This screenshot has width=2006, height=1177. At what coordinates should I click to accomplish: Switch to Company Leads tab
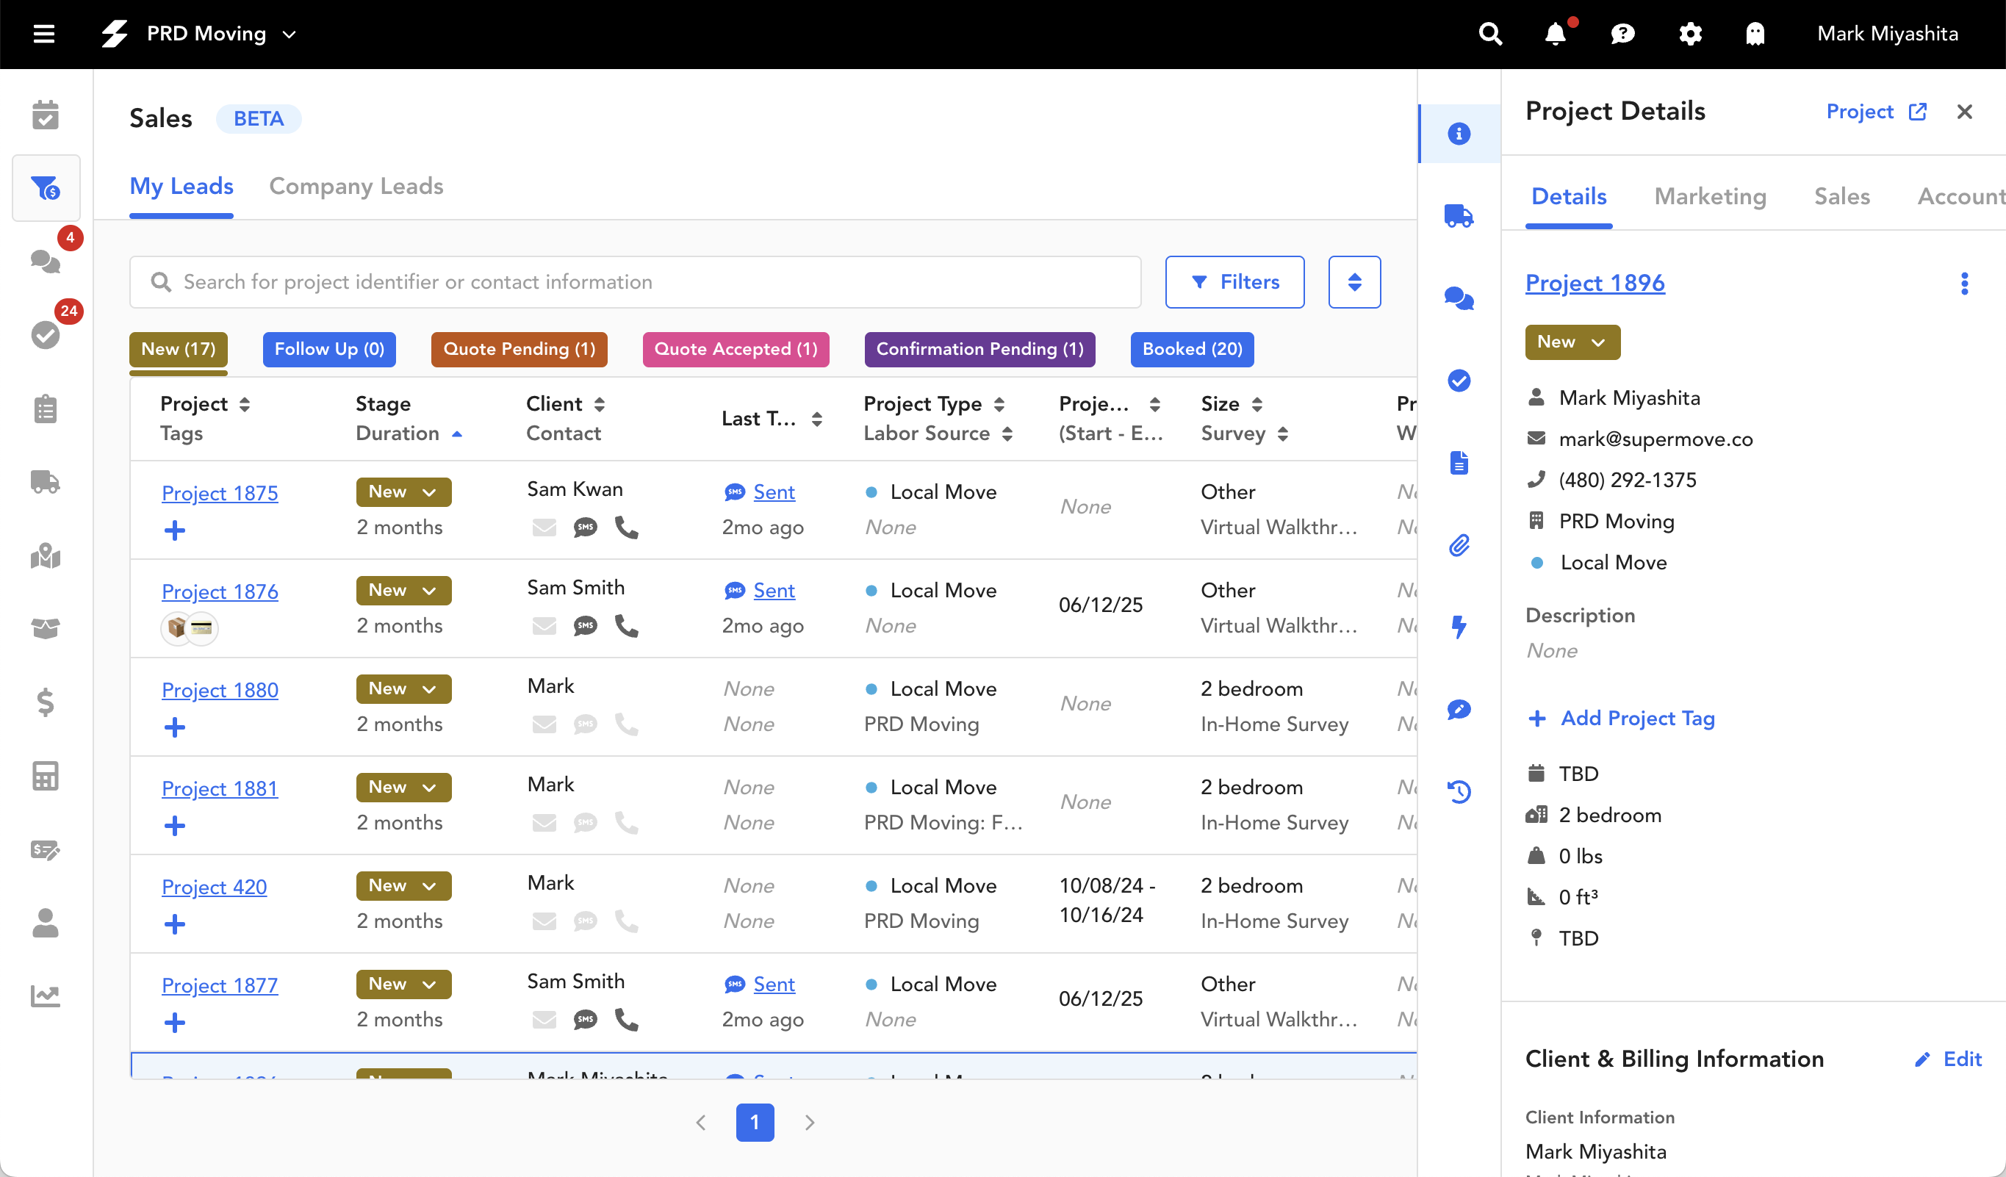point(356,186)
